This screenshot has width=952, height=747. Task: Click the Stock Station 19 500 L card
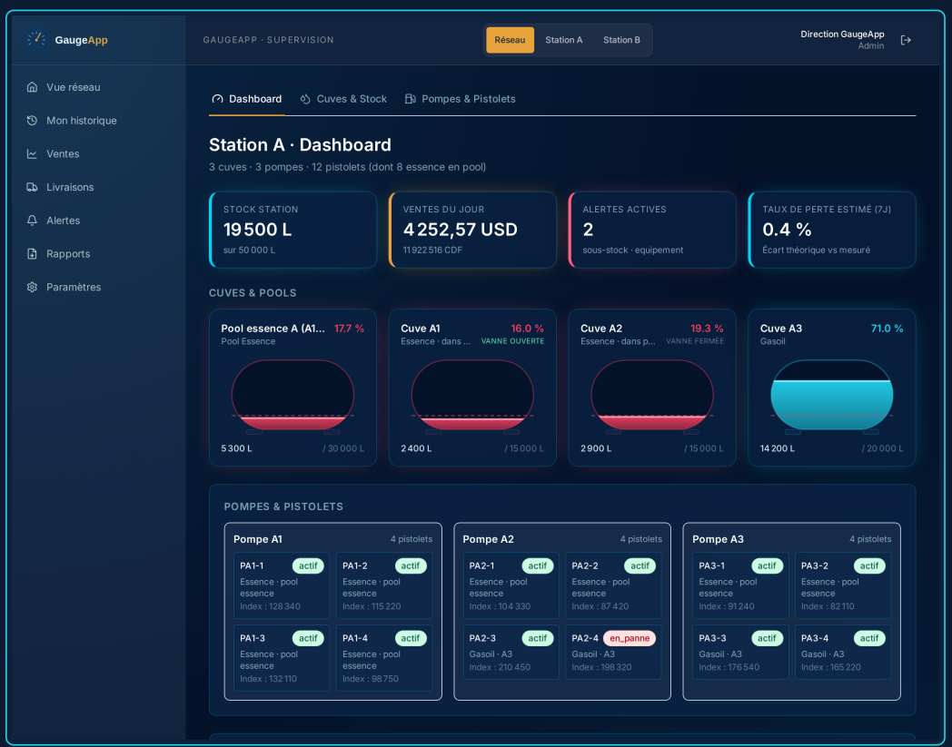(293, 230)
